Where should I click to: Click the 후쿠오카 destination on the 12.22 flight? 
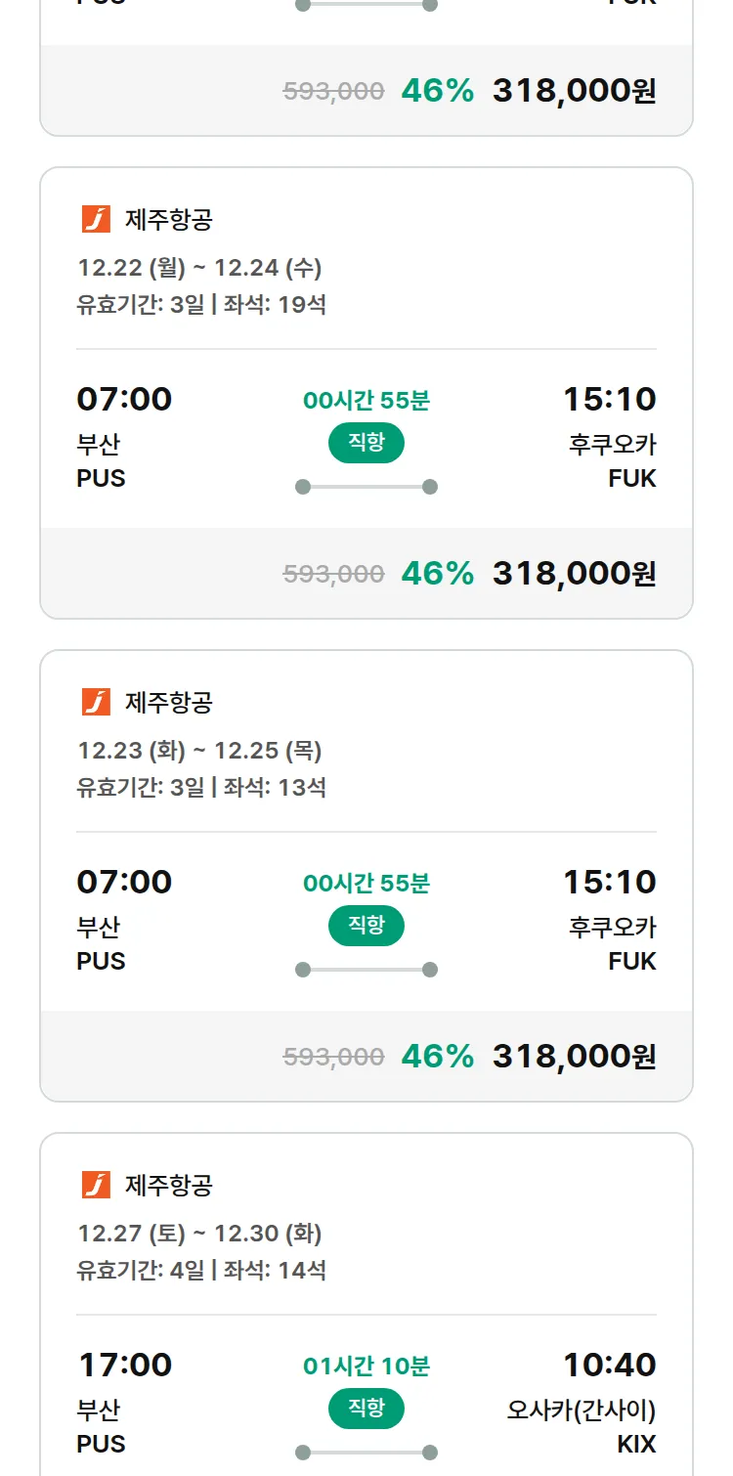(612, 445)
